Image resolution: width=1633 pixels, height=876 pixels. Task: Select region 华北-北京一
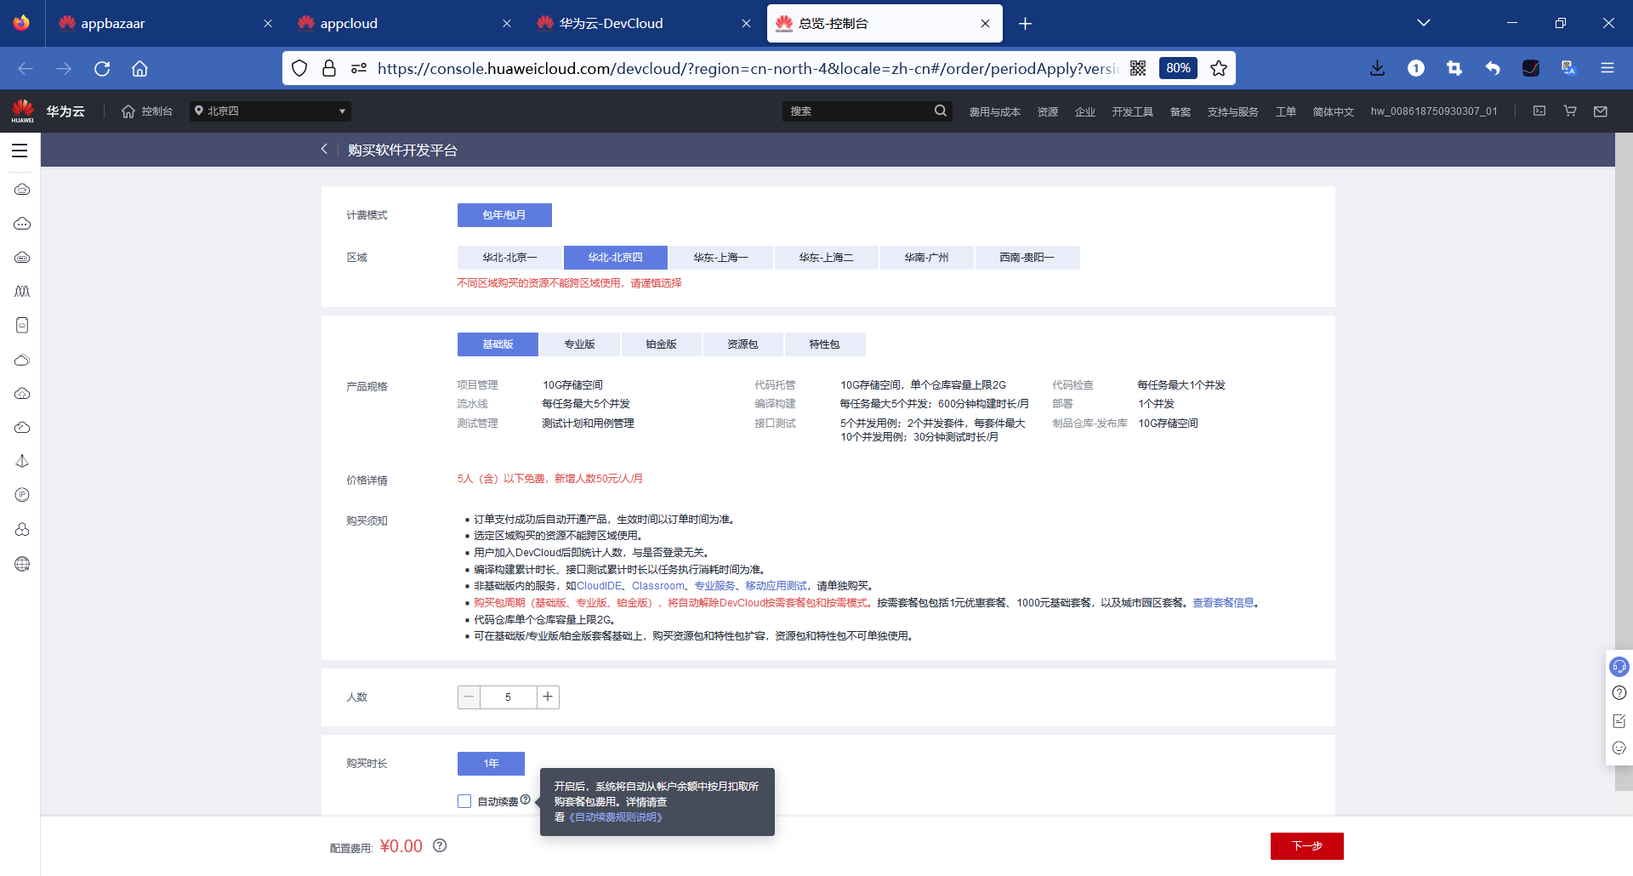(x=509, y=258)
